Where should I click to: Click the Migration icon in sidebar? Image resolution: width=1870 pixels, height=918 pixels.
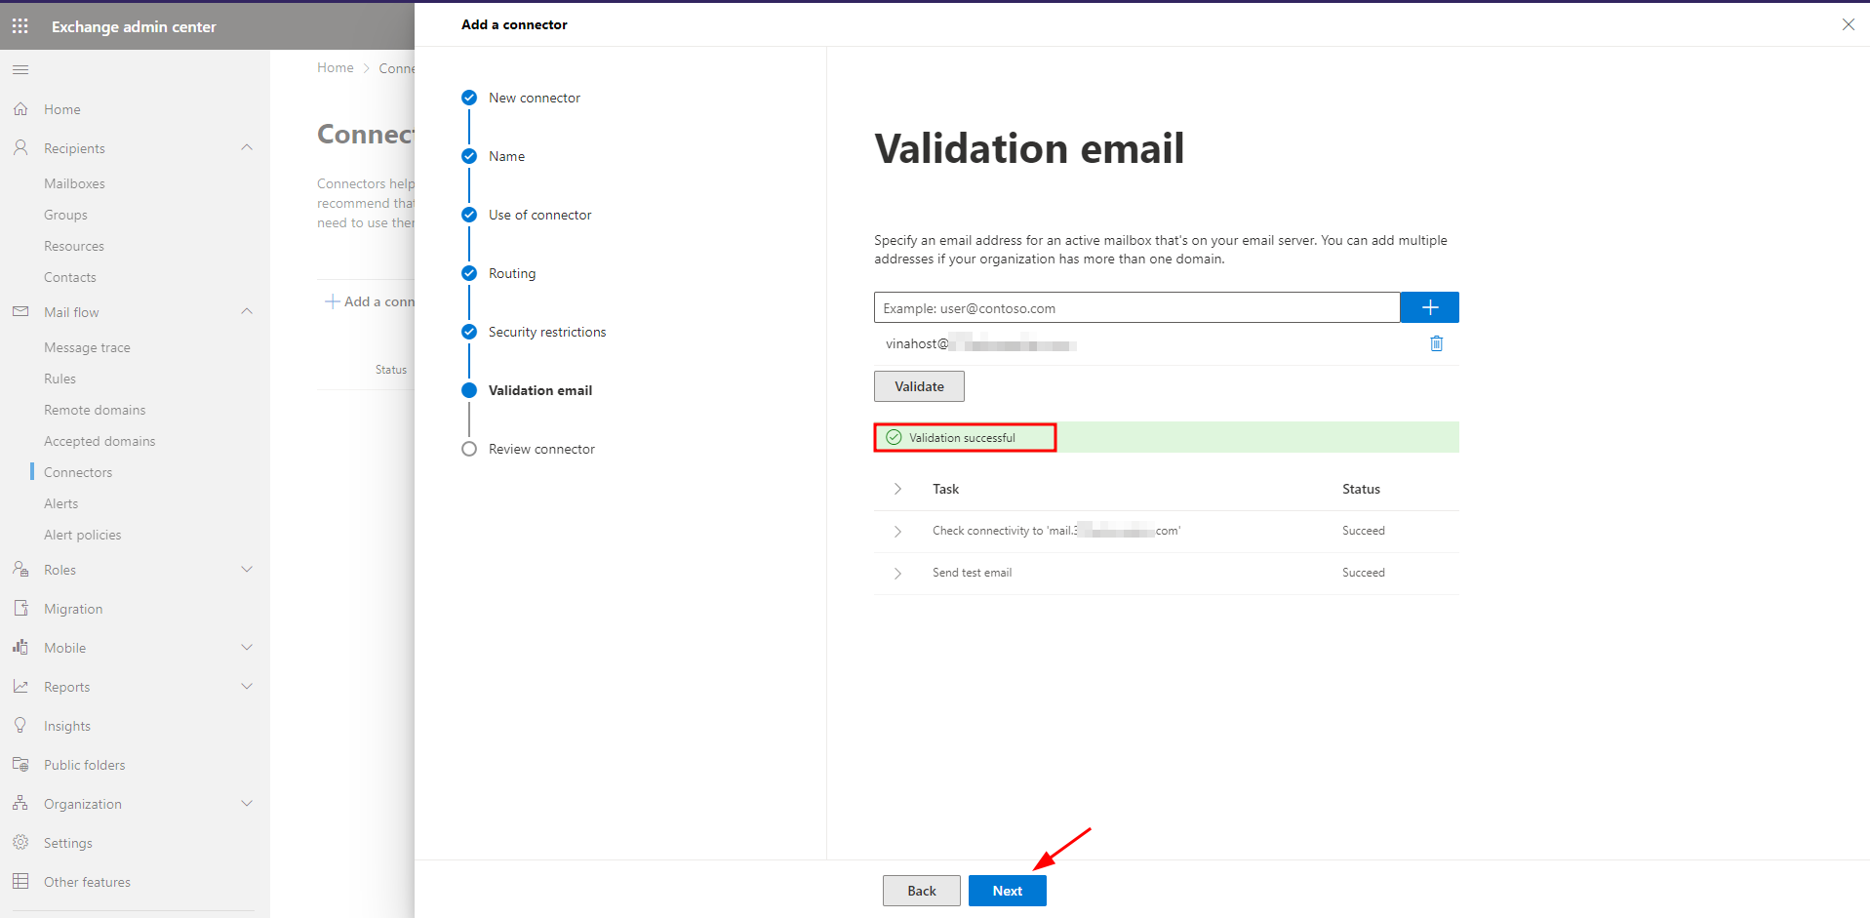coord(20,609)
